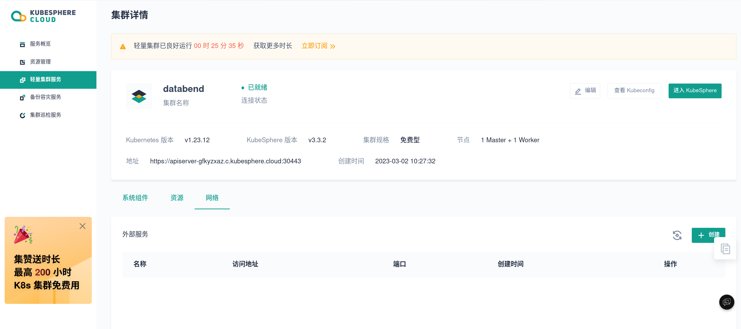
Task: Switch to the 系统组件 tab
Action: click(x=135, y=198)
